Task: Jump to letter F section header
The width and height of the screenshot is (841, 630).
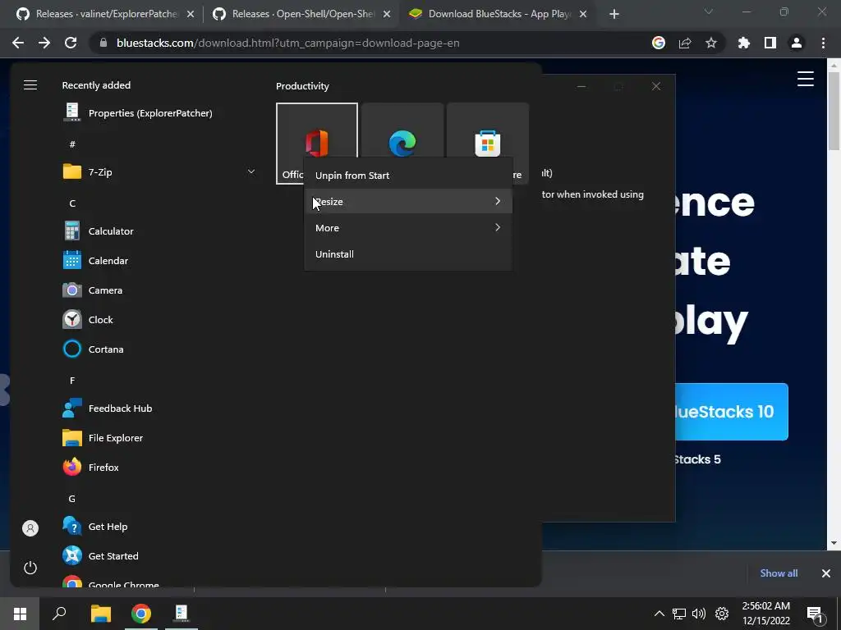Action: pyautogui.click(x=72, y=381)
